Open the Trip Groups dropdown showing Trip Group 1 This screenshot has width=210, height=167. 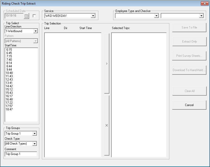pyautogui.click(x=34, y=133)
